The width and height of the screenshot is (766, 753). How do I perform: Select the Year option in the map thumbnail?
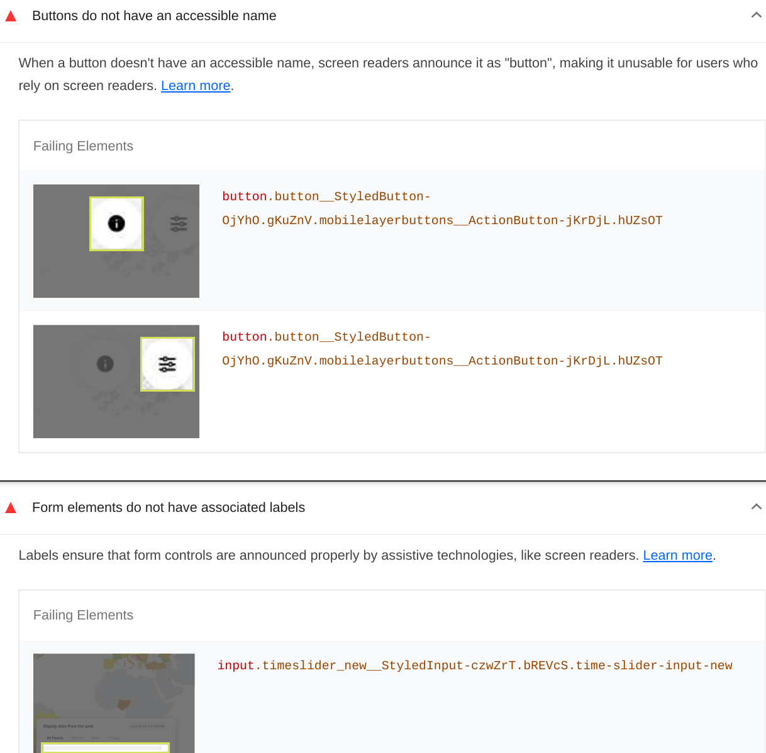(96, 738)
